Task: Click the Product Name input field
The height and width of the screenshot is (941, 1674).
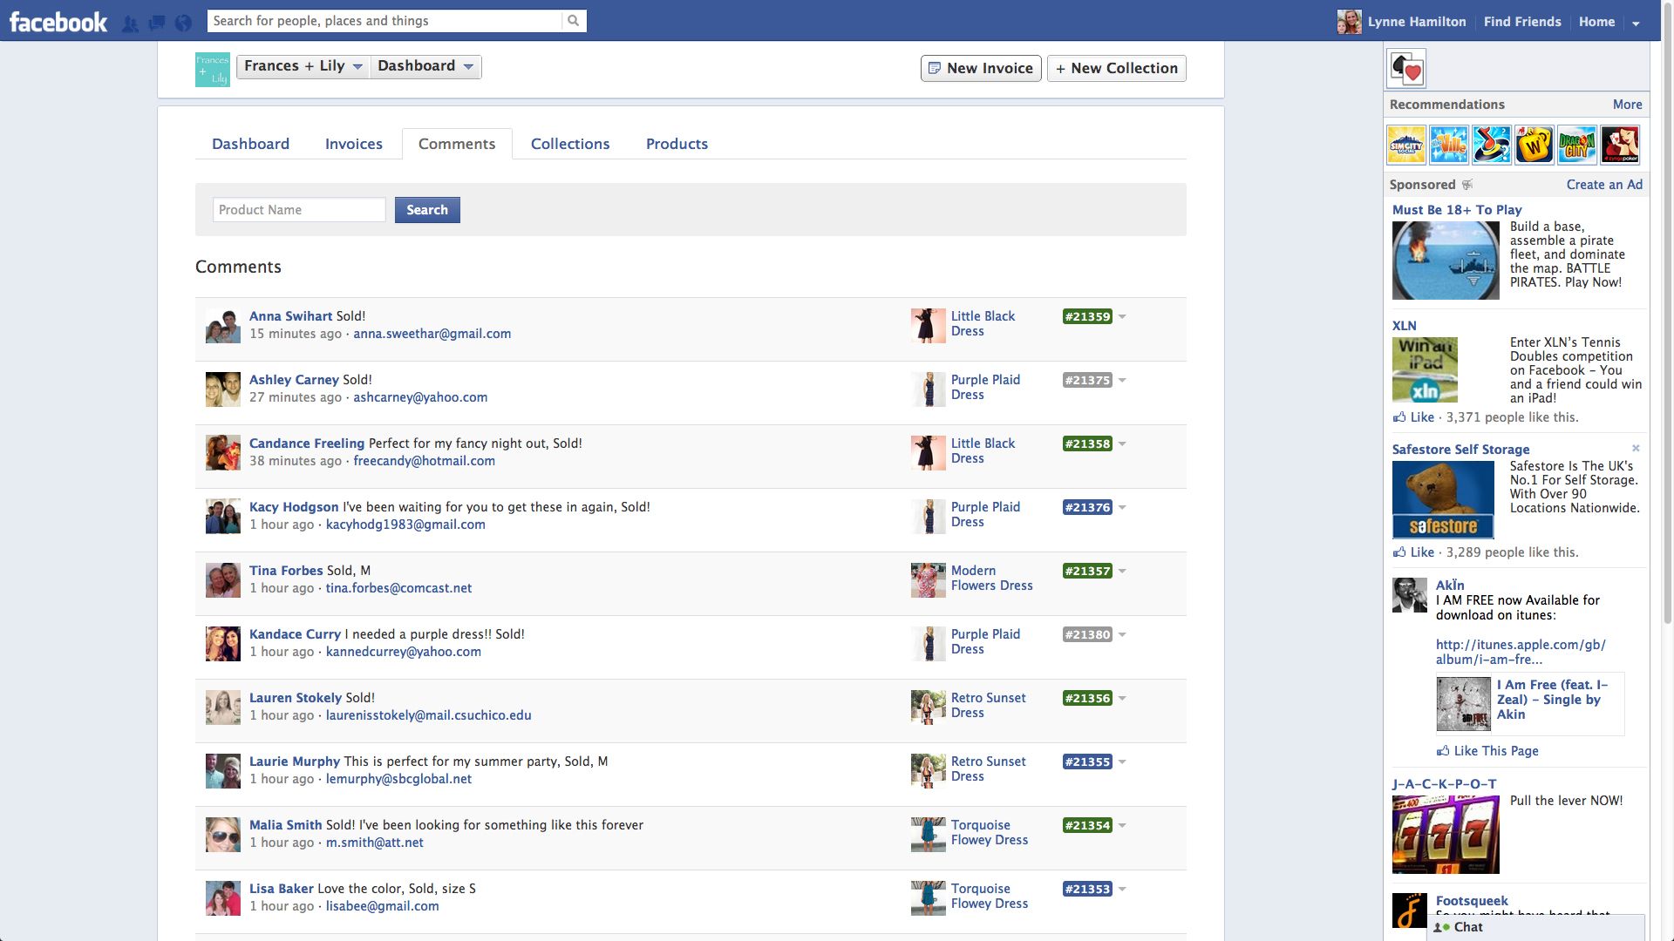Action: (298, 210)
